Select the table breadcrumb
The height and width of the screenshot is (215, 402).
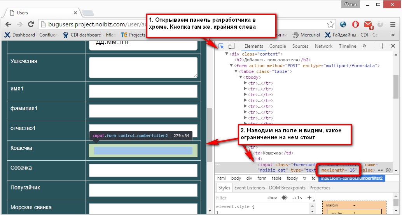277,178
